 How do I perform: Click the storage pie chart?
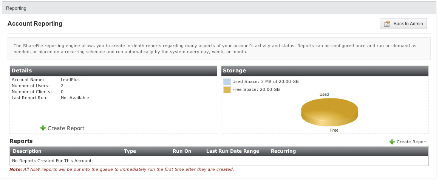[329, 112]
